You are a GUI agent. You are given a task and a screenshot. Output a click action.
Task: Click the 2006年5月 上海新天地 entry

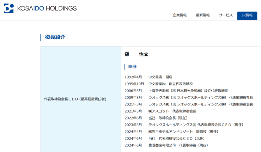pos(176,91)
